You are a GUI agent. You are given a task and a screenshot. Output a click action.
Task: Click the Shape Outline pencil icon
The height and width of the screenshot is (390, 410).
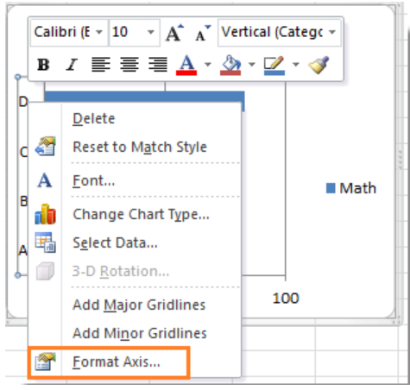tap(274, 65)
